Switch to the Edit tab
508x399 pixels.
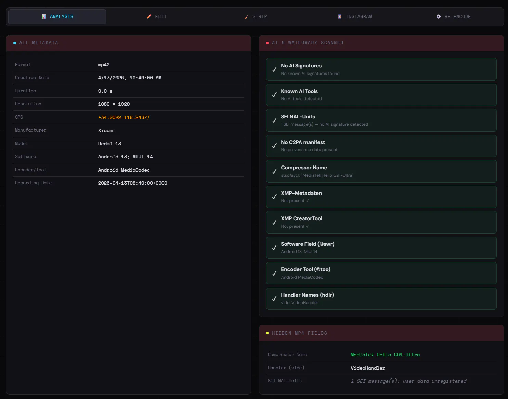point(156,17)
